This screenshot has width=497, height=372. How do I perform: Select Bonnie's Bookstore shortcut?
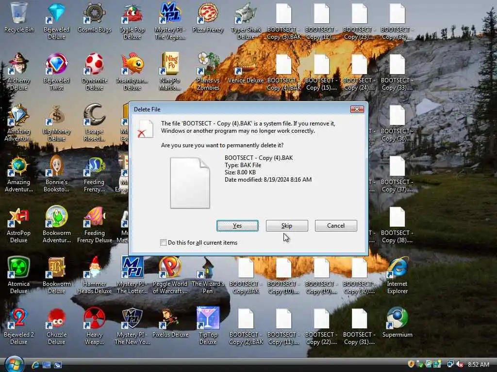click(x=56, y=174)
